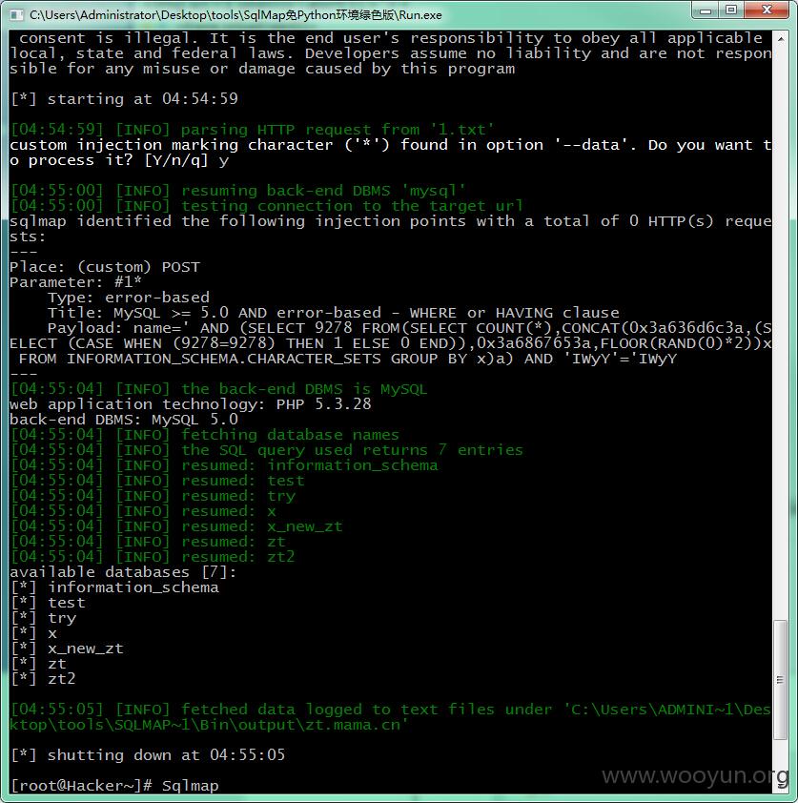Click the 'Place: (custom) POST' line

click(105, 267)
